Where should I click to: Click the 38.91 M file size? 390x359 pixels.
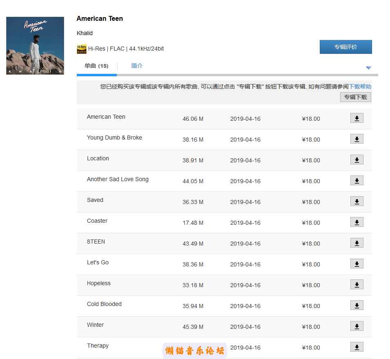pos(193,160)
